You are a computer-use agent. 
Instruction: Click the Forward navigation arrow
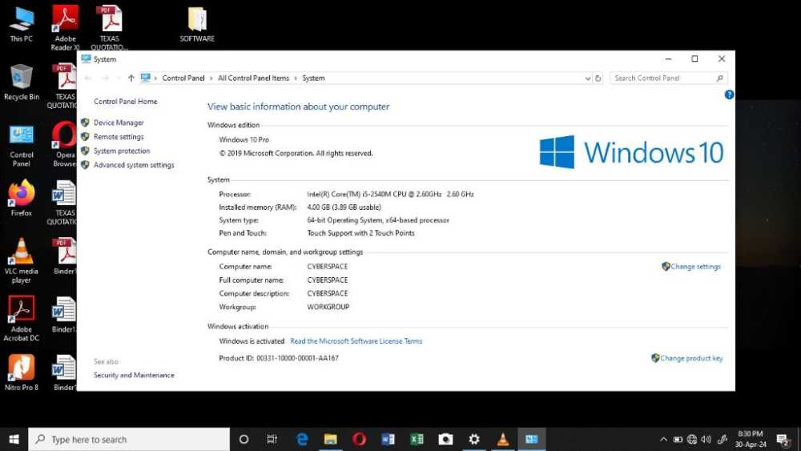click(105, 79)
